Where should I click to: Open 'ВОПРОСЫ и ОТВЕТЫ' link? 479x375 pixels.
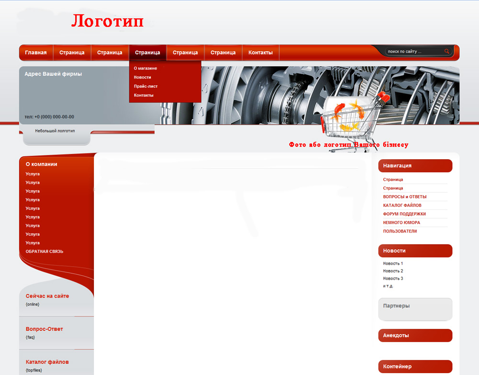[x=405, y=197]
